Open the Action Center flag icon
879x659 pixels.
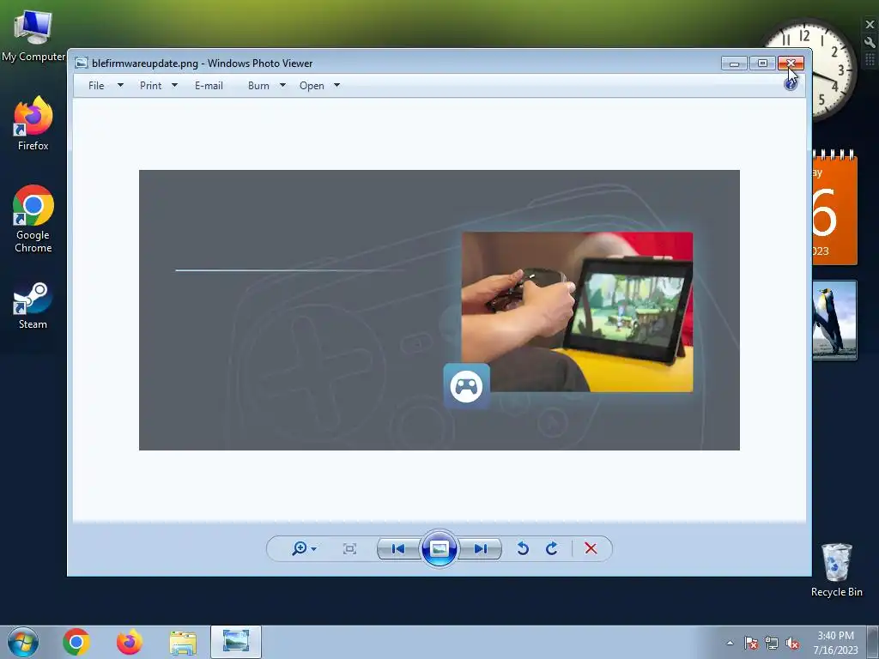tap(751, 643)
